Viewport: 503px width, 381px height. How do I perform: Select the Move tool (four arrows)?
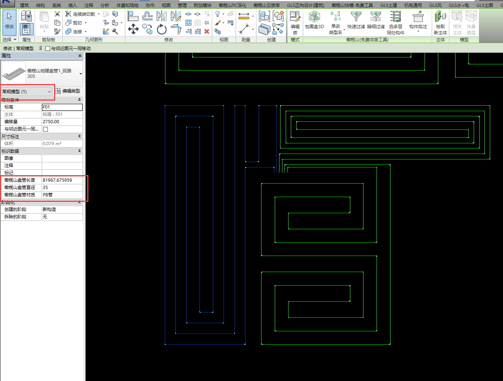click(x=133, y=29)
